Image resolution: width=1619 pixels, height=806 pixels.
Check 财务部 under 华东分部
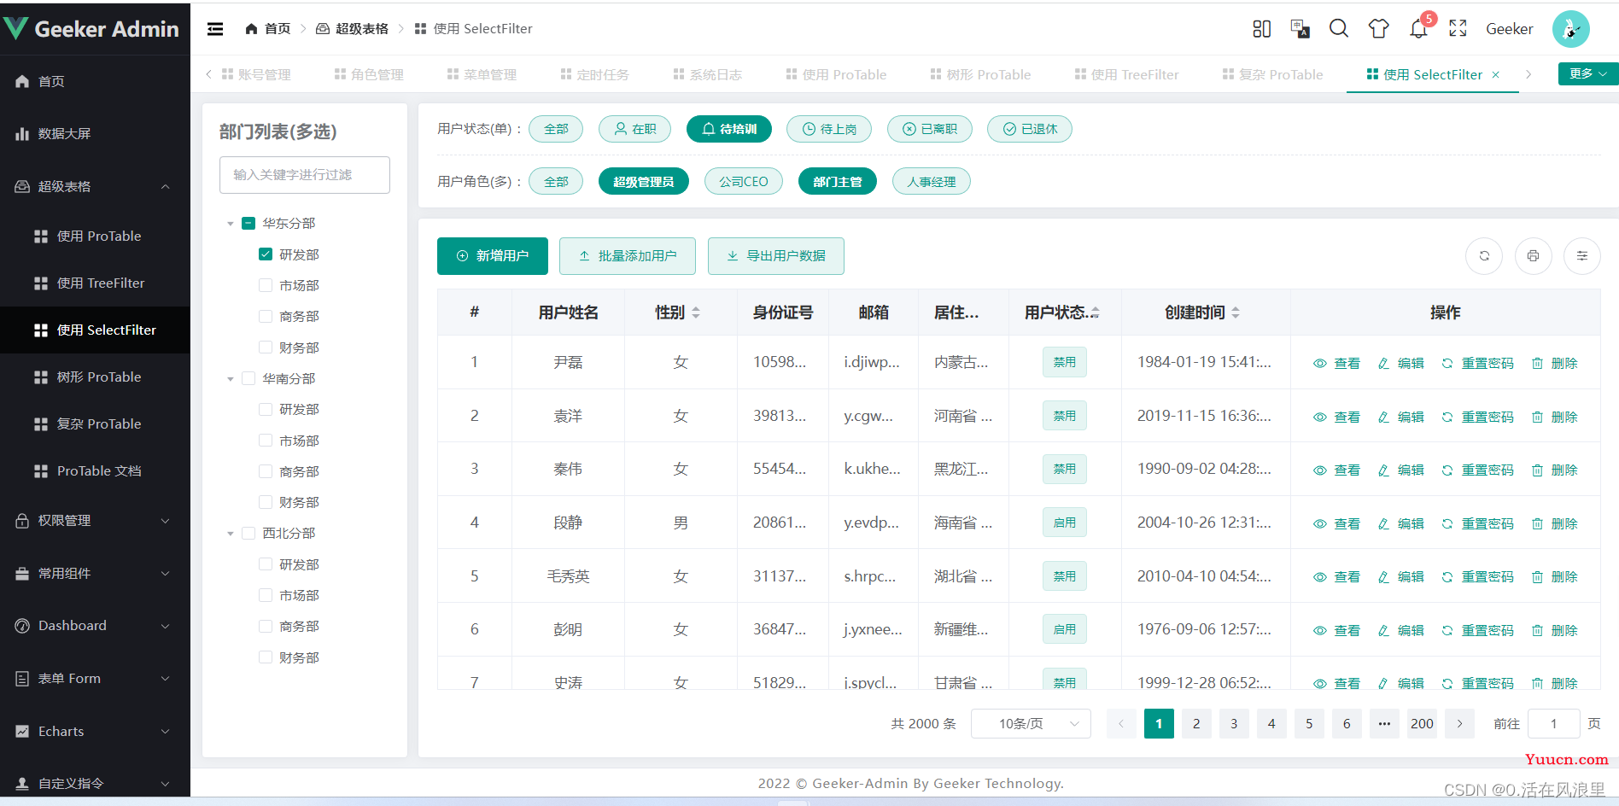266,348
